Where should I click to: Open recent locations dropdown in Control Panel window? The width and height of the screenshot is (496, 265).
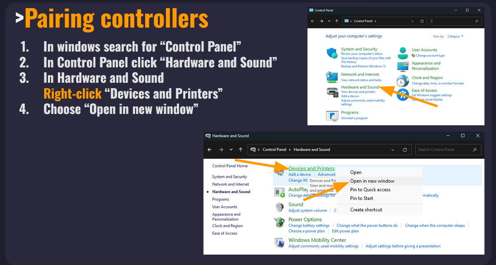329,21
